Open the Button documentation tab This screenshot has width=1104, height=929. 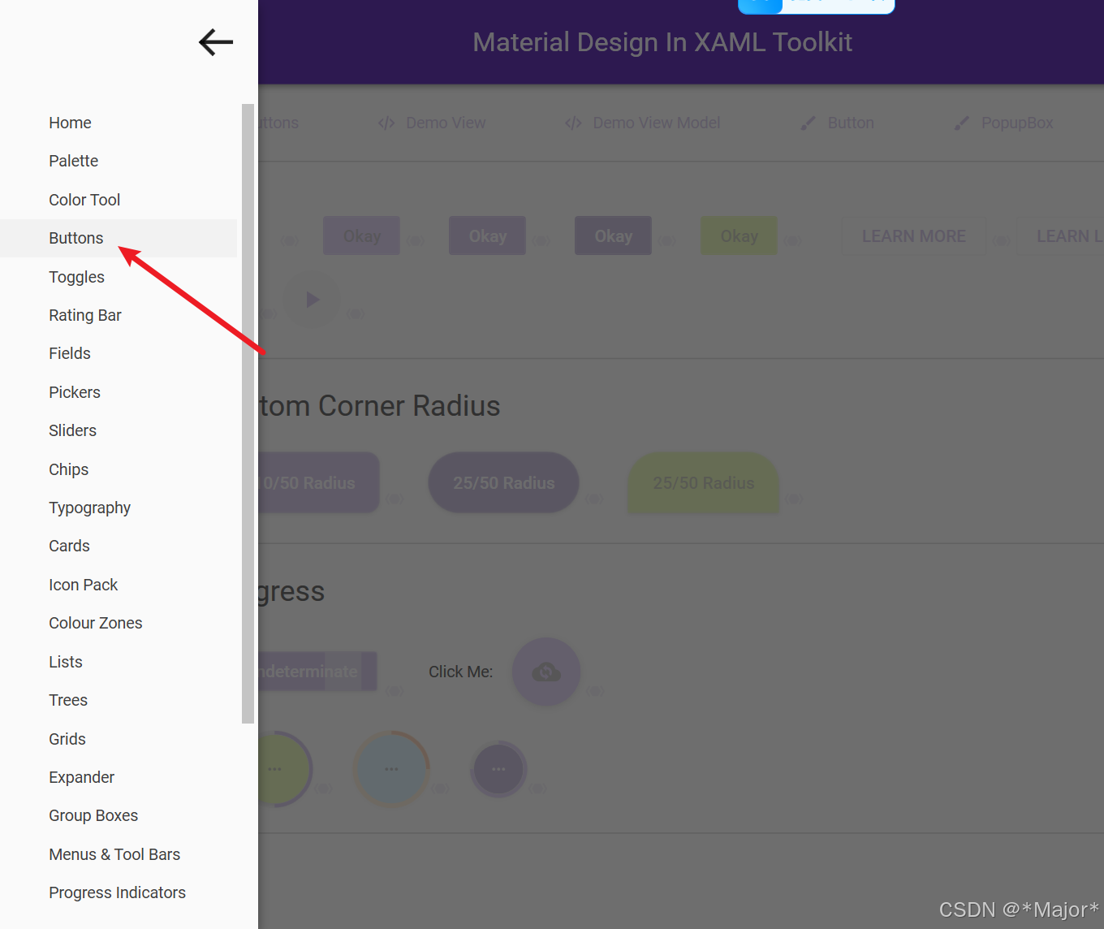pos(837,123)
